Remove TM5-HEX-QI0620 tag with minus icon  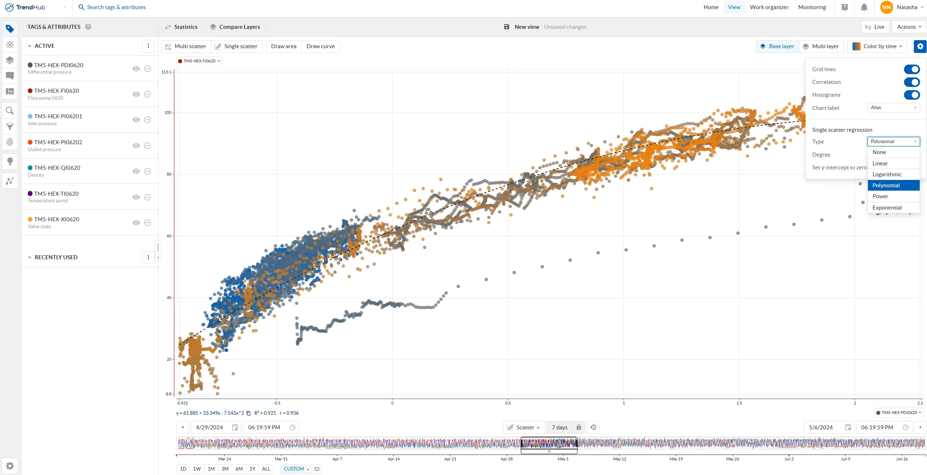147,171
